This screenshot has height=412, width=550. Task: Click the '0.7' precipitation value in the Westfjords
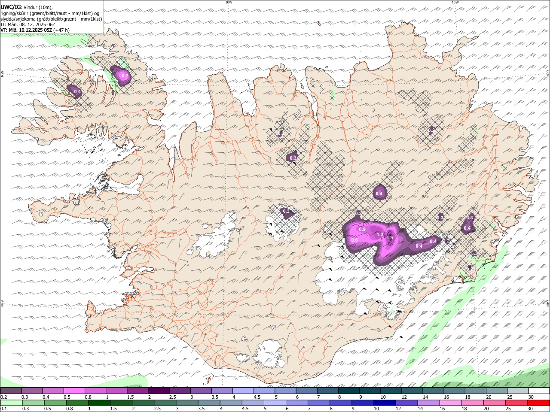(x=125, y=76)
